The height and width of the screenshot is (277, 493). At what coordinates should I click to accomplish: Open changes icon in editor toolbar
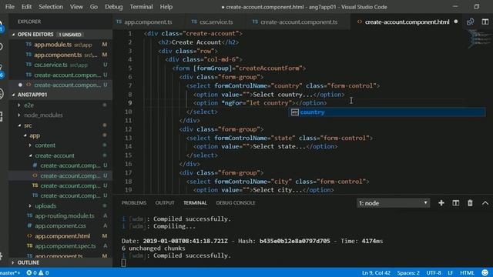tap(471, 22)
